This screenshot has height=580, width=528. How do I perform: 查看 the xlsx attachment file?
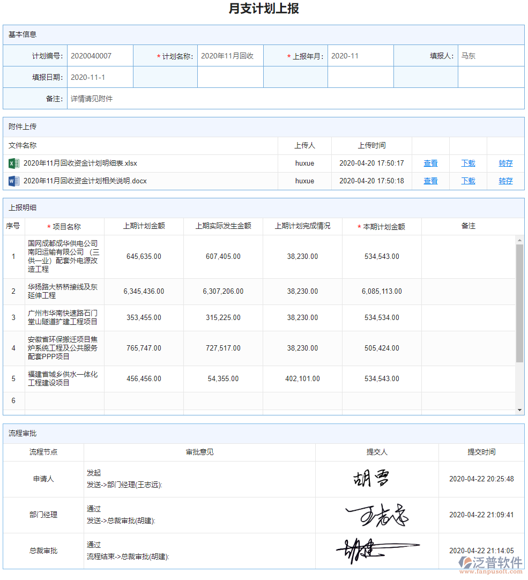[x=430, y=163]
